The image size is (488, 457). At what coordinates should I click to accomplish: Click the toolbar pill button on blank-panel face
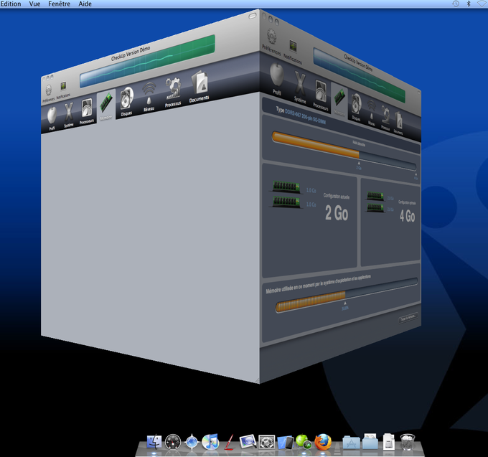253,16
